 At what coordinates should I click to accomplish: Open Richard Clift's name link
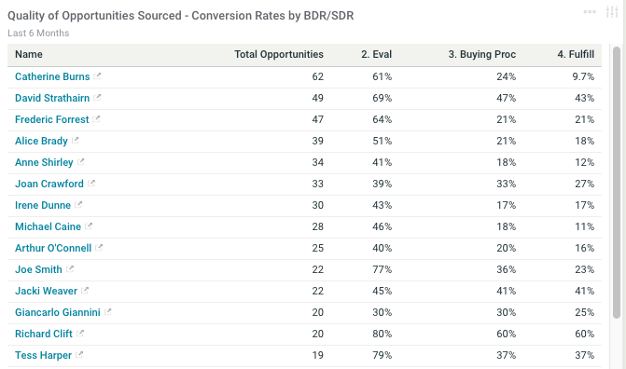[x=44, y=334]
